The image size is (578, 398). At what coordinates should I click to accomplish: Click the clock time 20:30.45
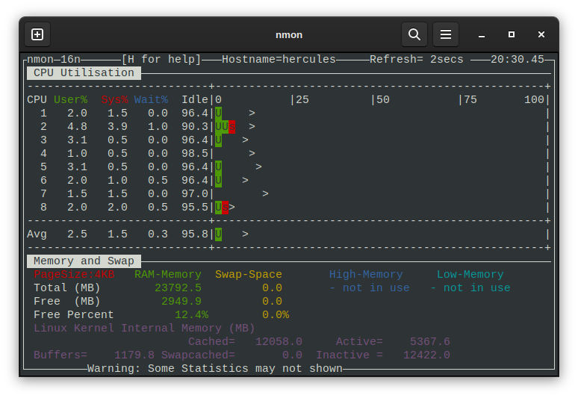point(518,59)
